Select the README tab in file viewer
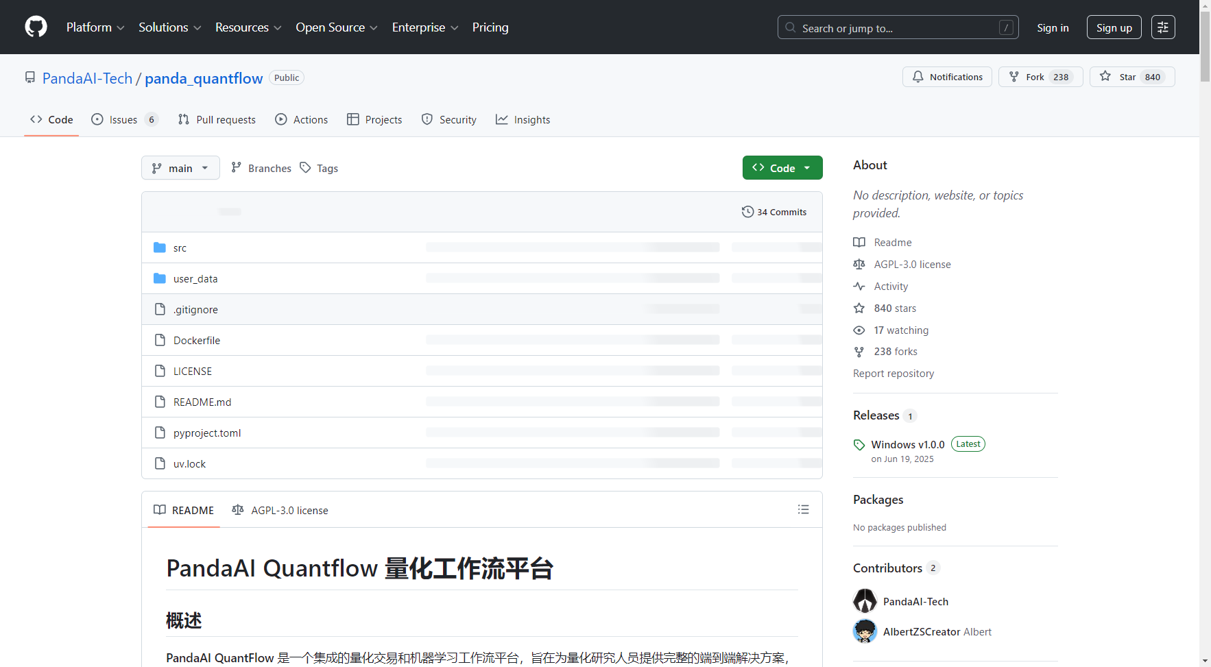Screen dimensions: 1211x667 tap(184, 510)
